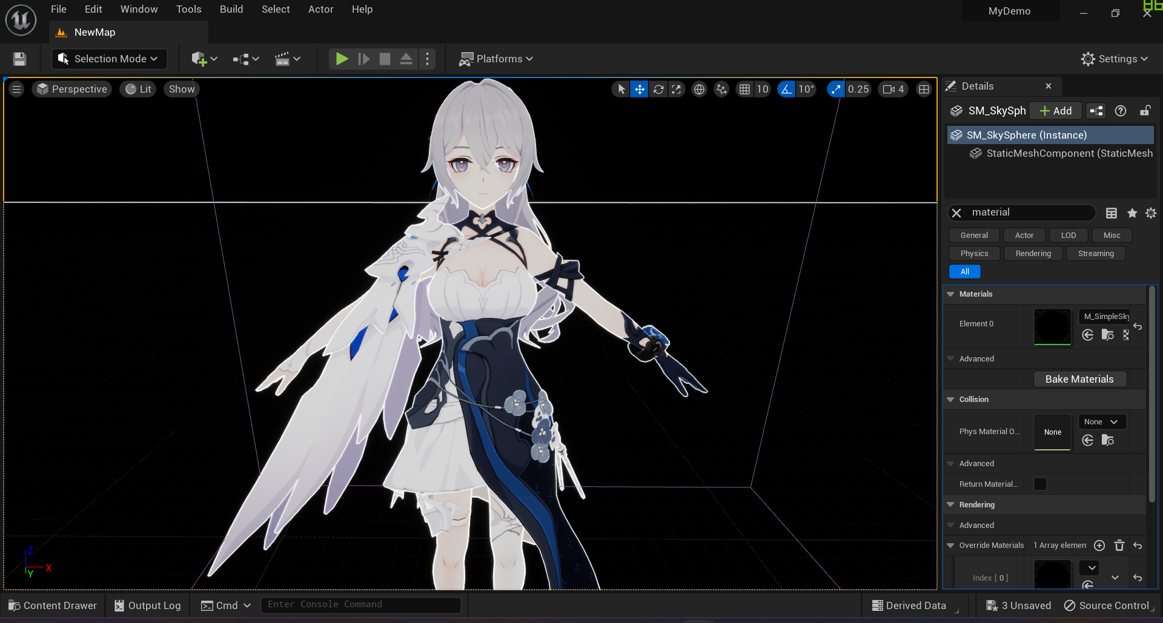1163x623 pixels.
Task: Open the Perspective view mode dropdown
Action: (72, 89)
